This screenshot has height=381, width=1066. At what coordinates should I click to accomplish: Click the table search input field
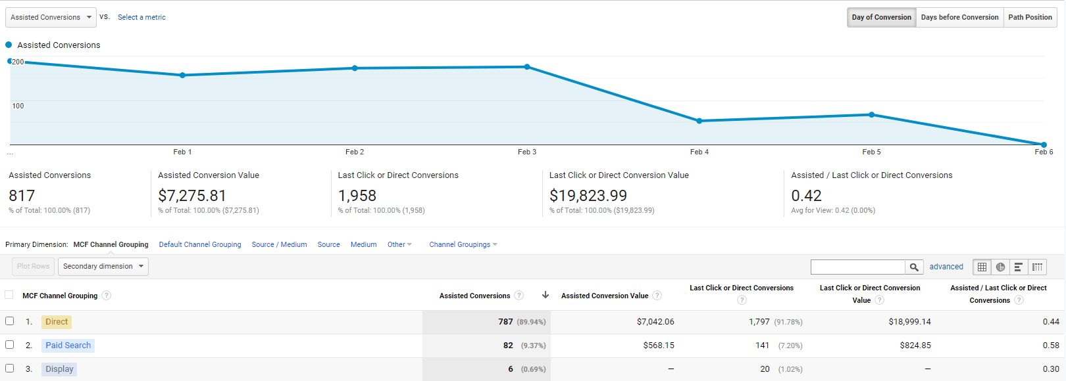click(x=858, y=267)
